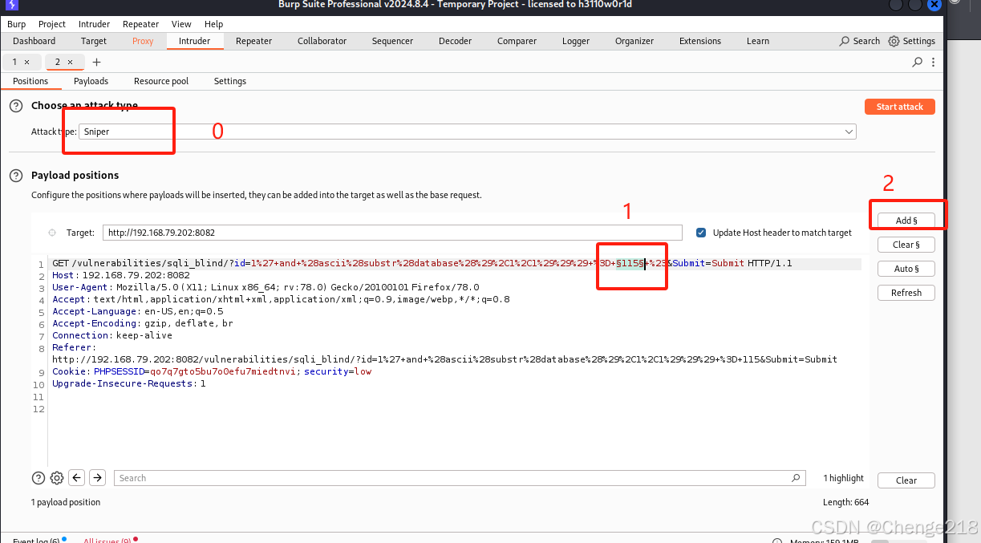Click the tab-search magnifier beside the kebab menu
Screen dimensions: 981x543
coord(918,62)
